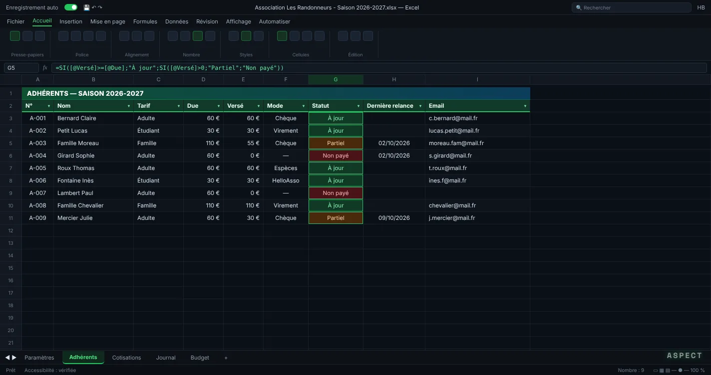Switch to Page Break Preview in status bar

click(668, 371)
